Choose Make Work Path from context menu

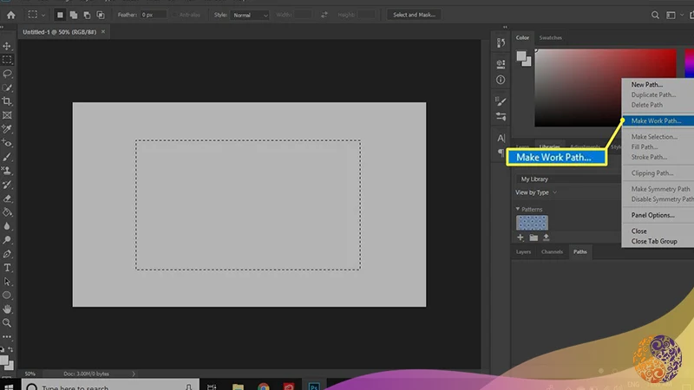pyautogui.click(x=656, y=120)
